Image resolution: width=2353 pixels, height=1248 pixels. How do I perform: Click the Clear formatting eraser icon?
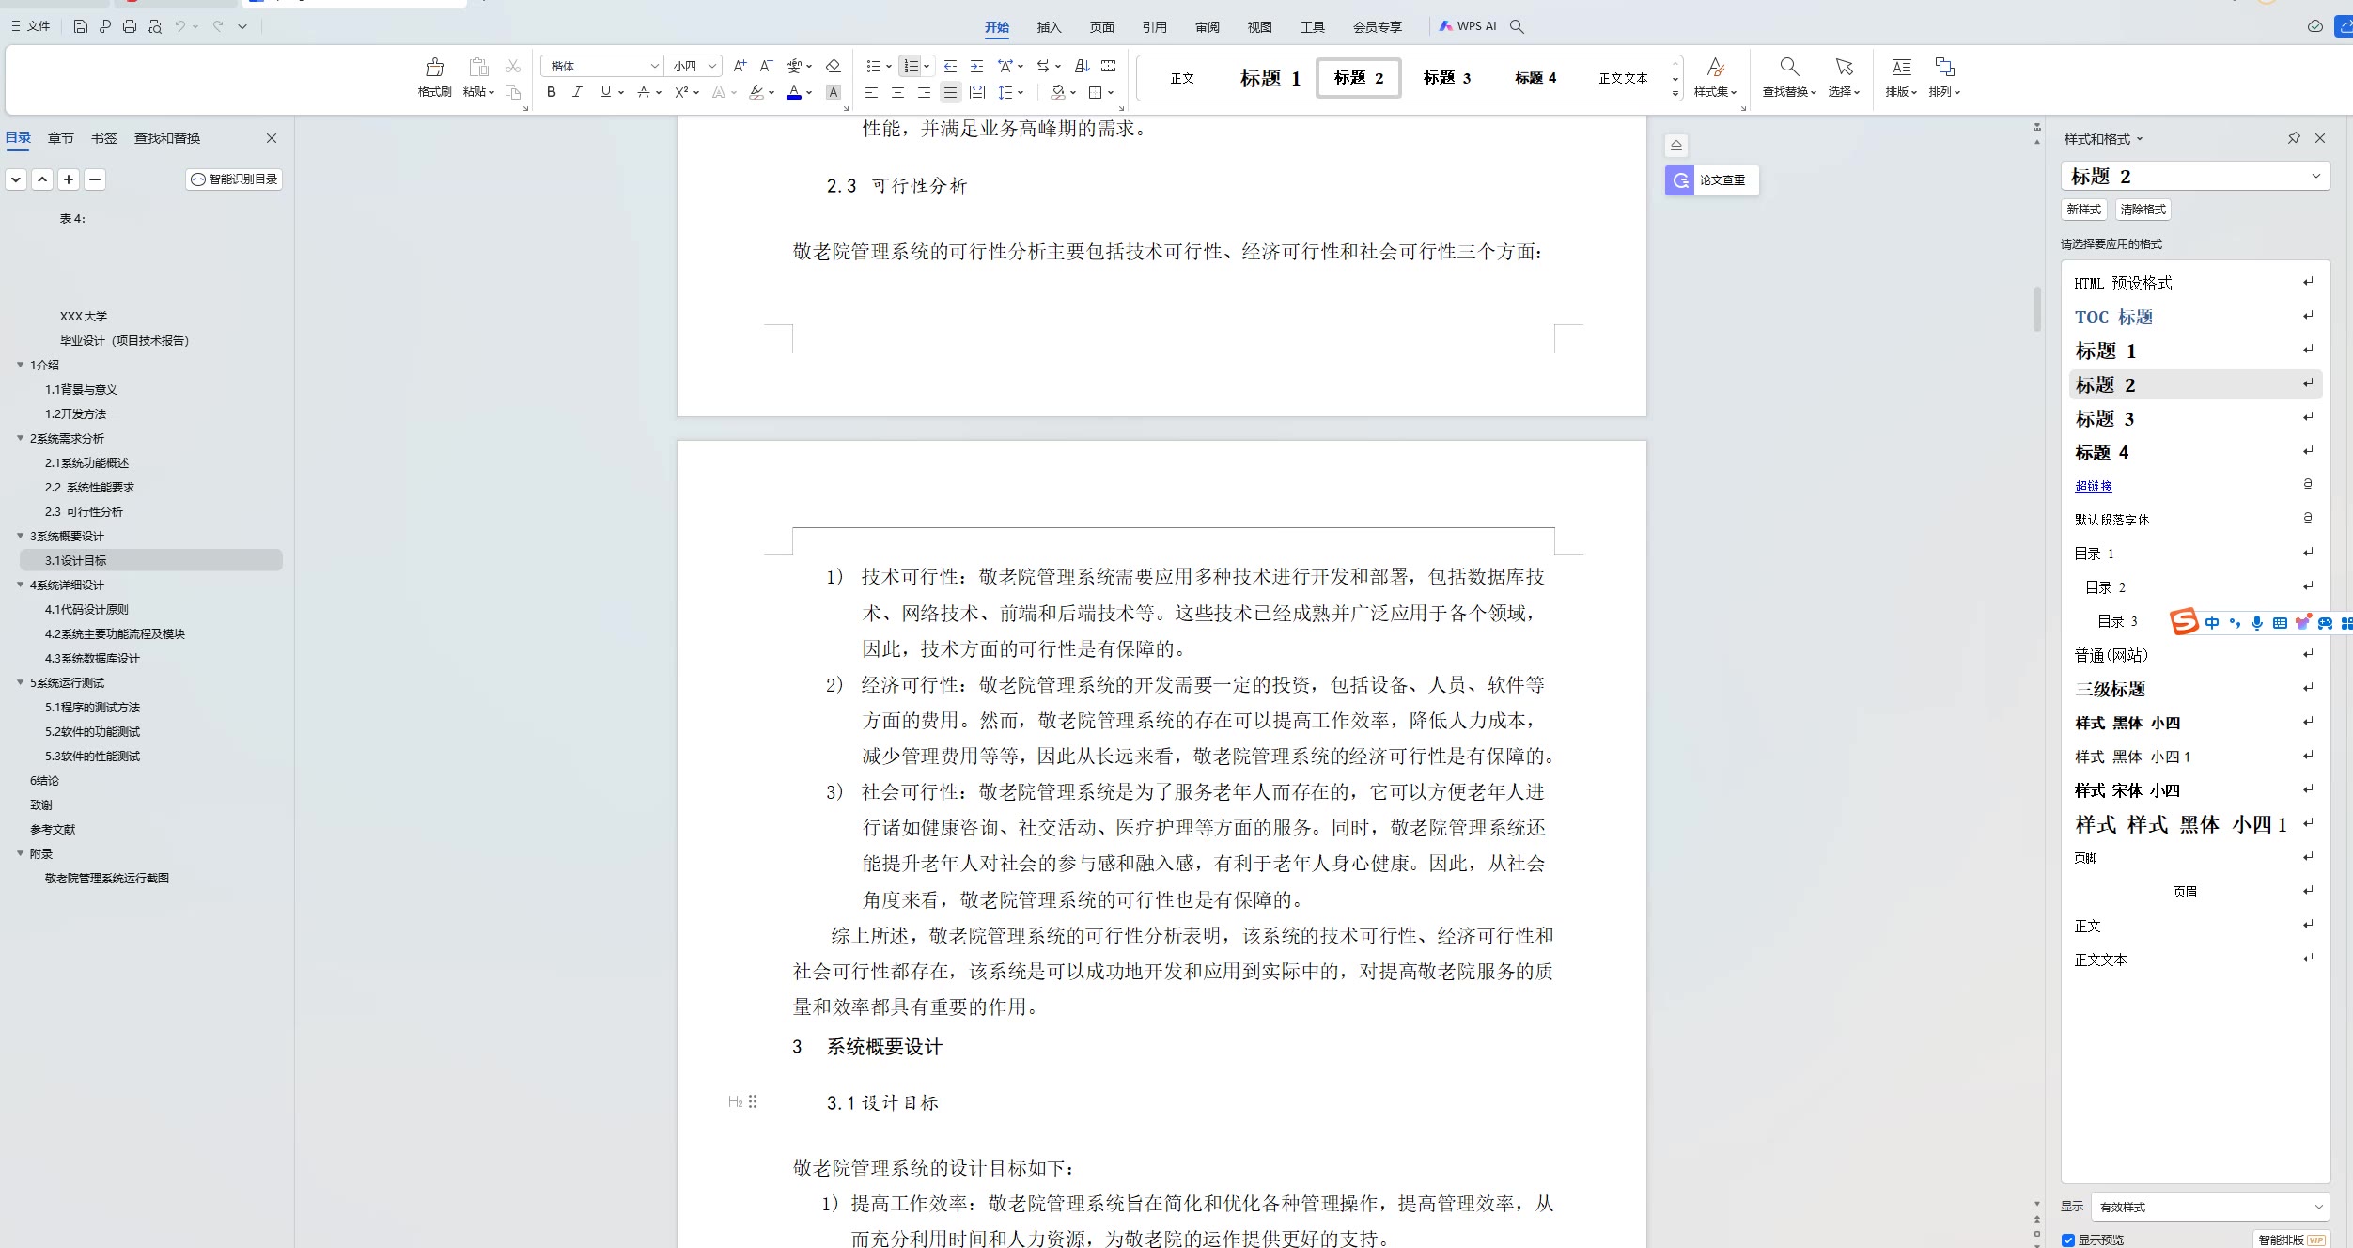(833, 66)
